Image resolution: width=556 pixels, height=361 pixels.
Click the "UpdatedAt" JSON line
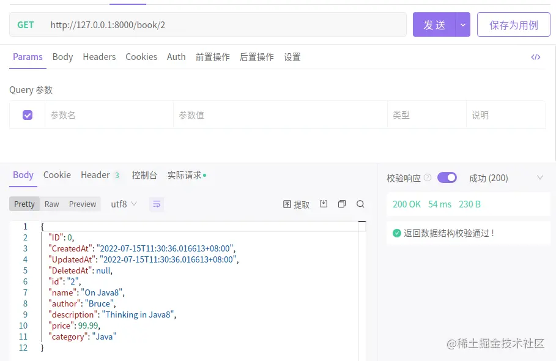143,259
